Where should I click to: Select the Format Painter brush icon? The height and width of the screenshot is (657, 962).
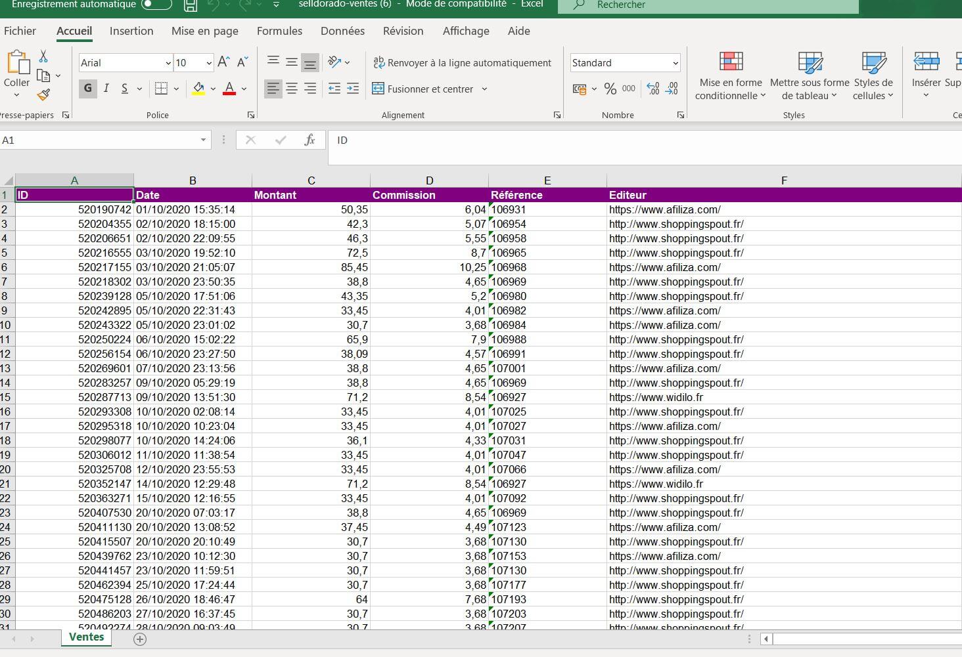[43, 95]
